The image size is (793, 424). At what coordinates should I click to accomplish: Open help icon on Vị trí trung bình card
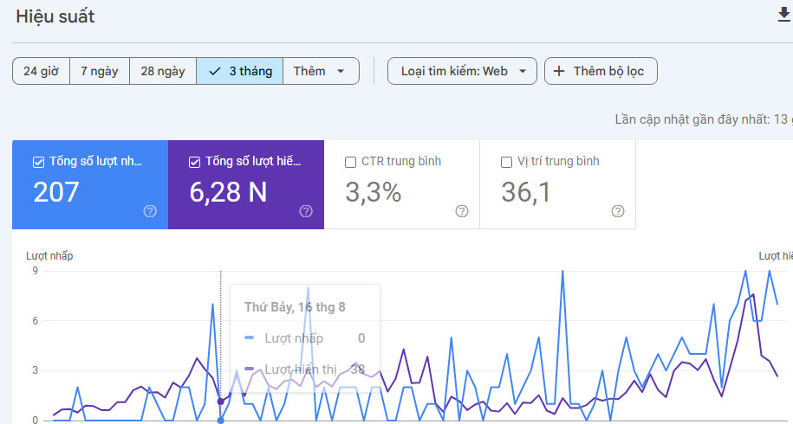coord(618,211)
